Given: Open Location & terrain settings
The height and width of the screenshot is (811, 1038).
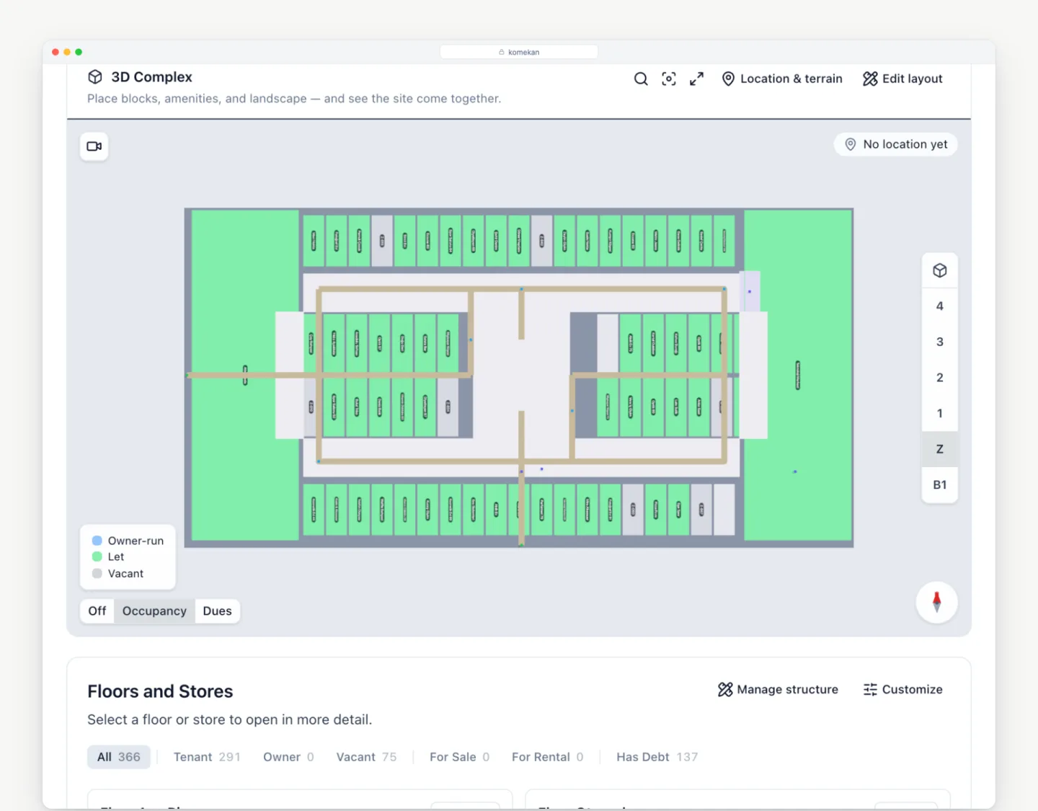Looking at the screenshot, I should pos(782,79).
